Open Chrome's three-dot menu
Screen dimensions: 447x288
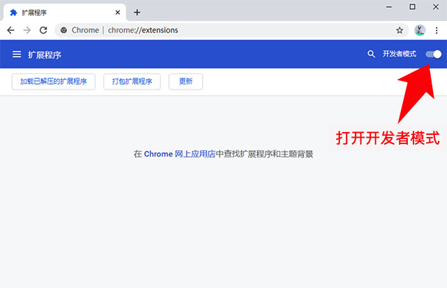437,30
